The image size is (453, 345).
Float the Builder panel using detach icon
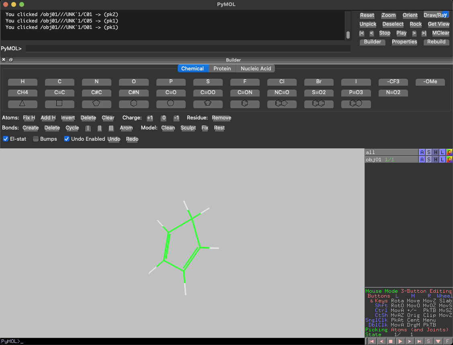[11, 60]
